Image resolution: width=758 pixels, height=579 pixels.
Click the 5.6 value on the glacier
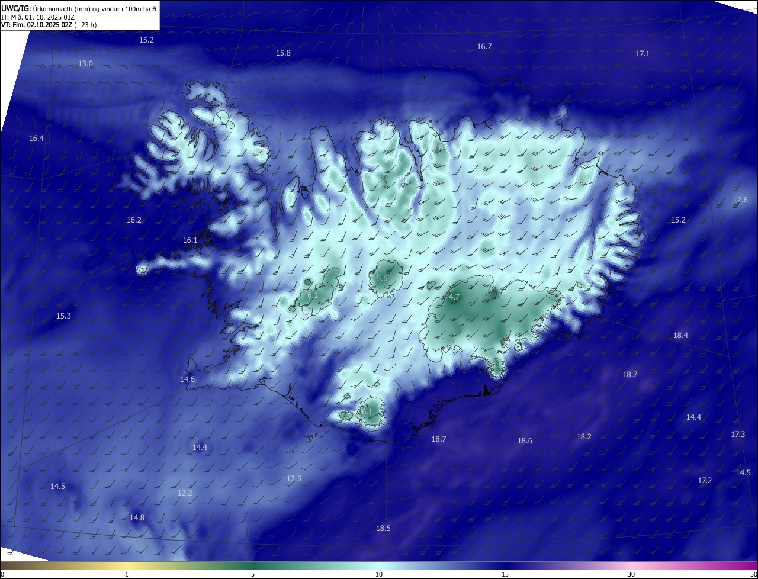point(382,279)
